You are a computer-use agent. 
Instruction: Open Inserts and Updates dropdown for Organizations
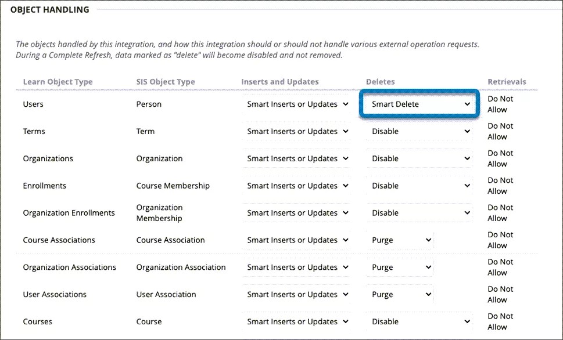pos(296,158)
